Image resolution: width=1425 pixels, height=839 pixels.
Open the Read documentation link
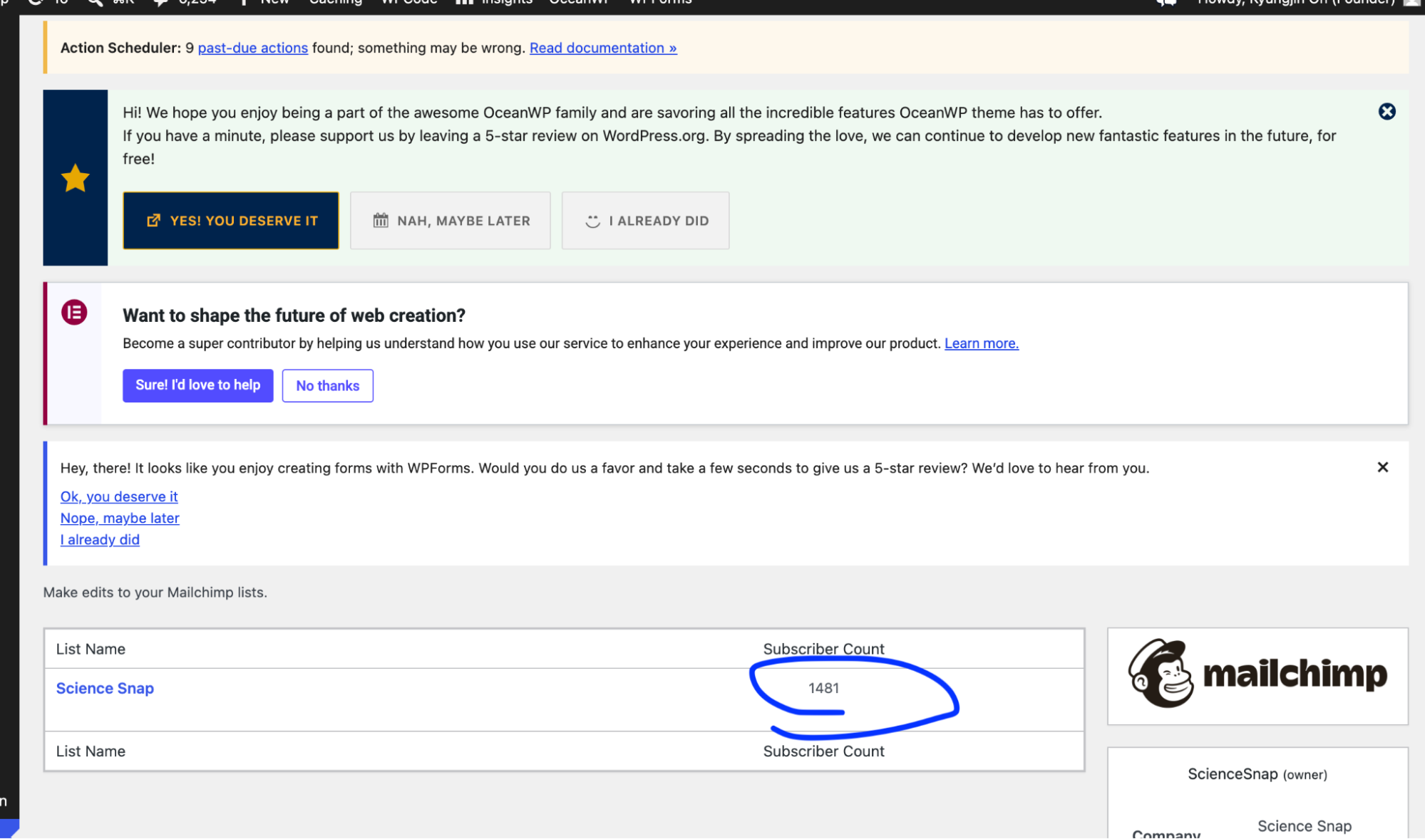pyautogui.click(x=603, y=48)
